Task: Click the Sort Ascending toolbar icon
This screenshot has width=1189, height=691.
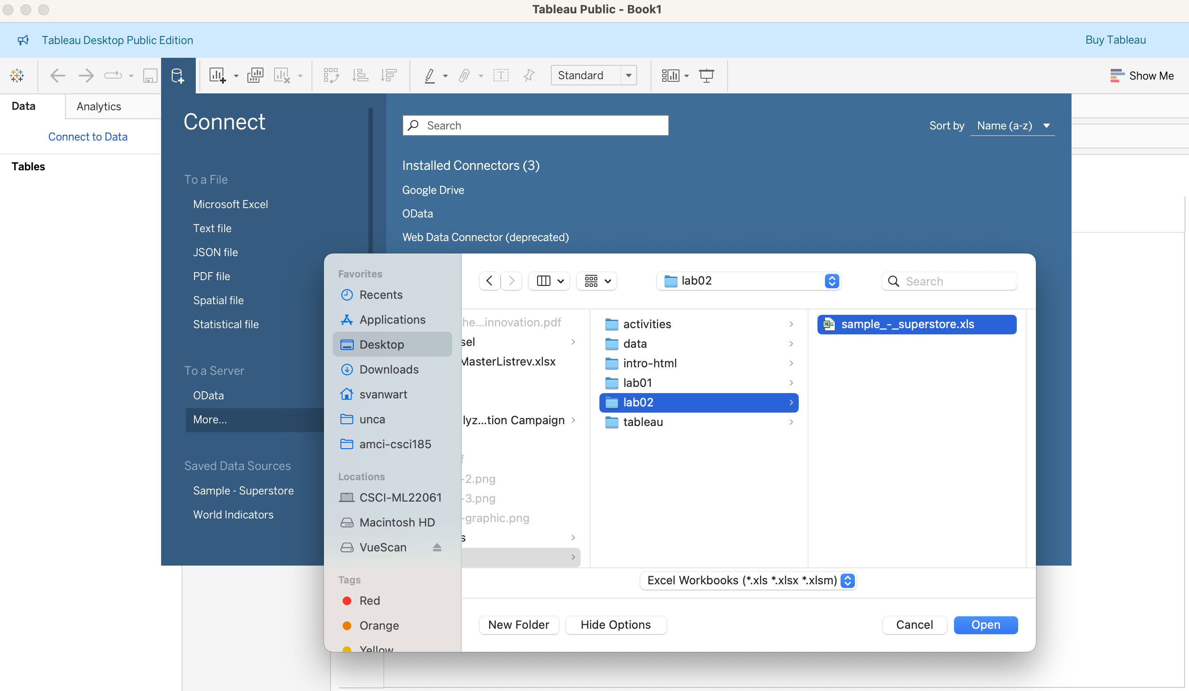Action: coord(360,76)
